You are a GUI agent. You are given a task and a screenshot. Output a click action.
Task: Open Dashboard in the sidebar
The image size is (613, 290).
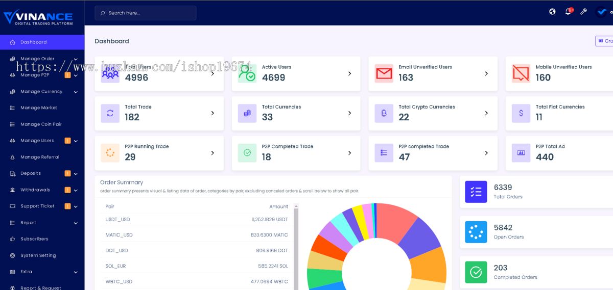(42, 42)
